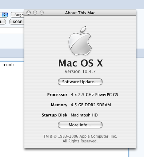Click the More Info... button
144x157 pixels.
click(80, 125)
